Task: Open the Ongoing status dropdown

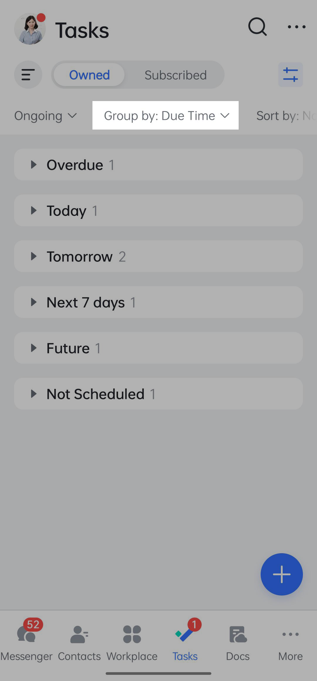Action: pyautogui.click(x=45, y=116)
